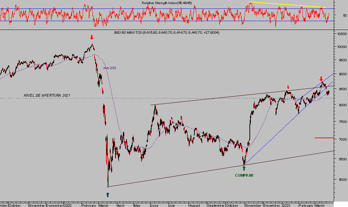This screenshot has height=207, width=348.
Task: Click the IBEX60 MINUTOS price header text
Action: (x=167, y=32)
